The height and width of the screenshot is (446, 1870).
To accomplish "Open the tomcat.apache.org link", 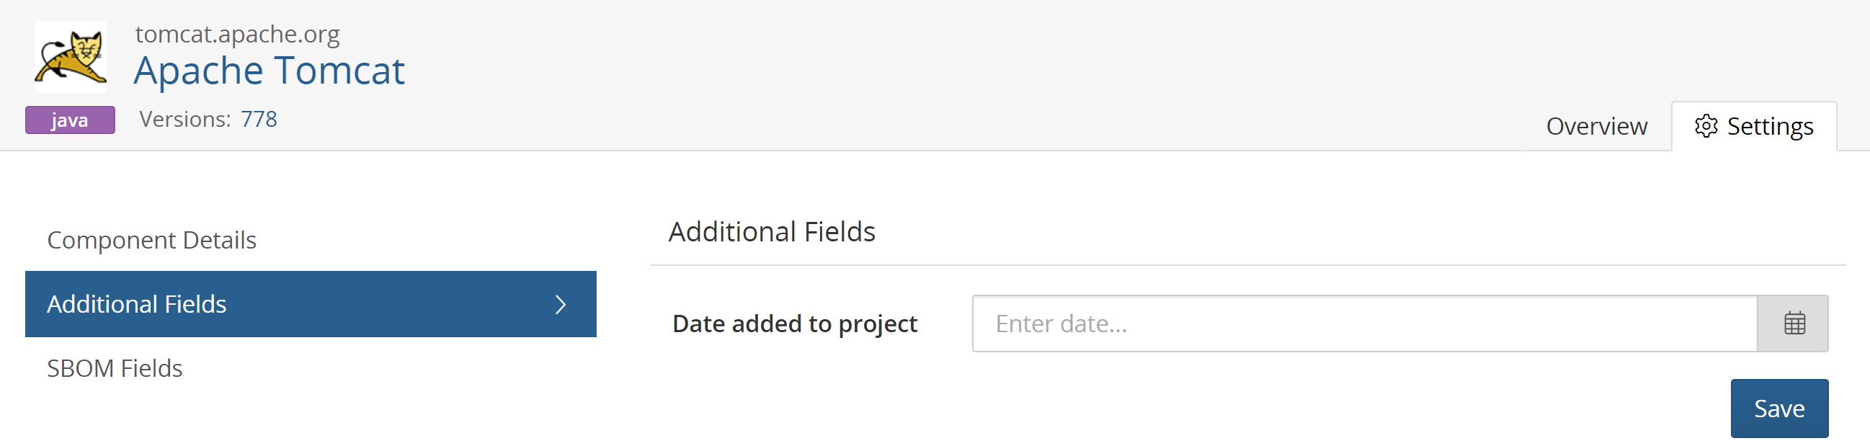I will coord(236,32).
